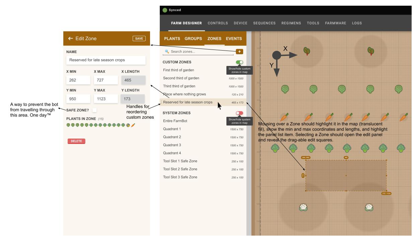Open the Farm Designer tab

[x=187, y=23]
